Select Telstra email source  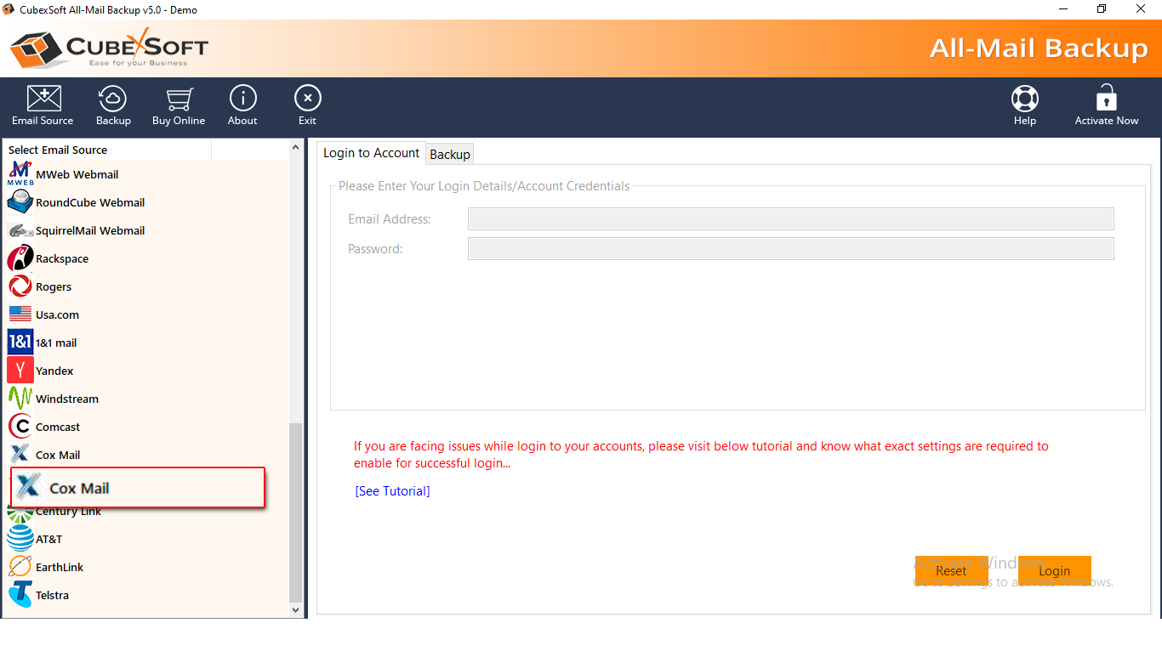click(x=52, y=595)
